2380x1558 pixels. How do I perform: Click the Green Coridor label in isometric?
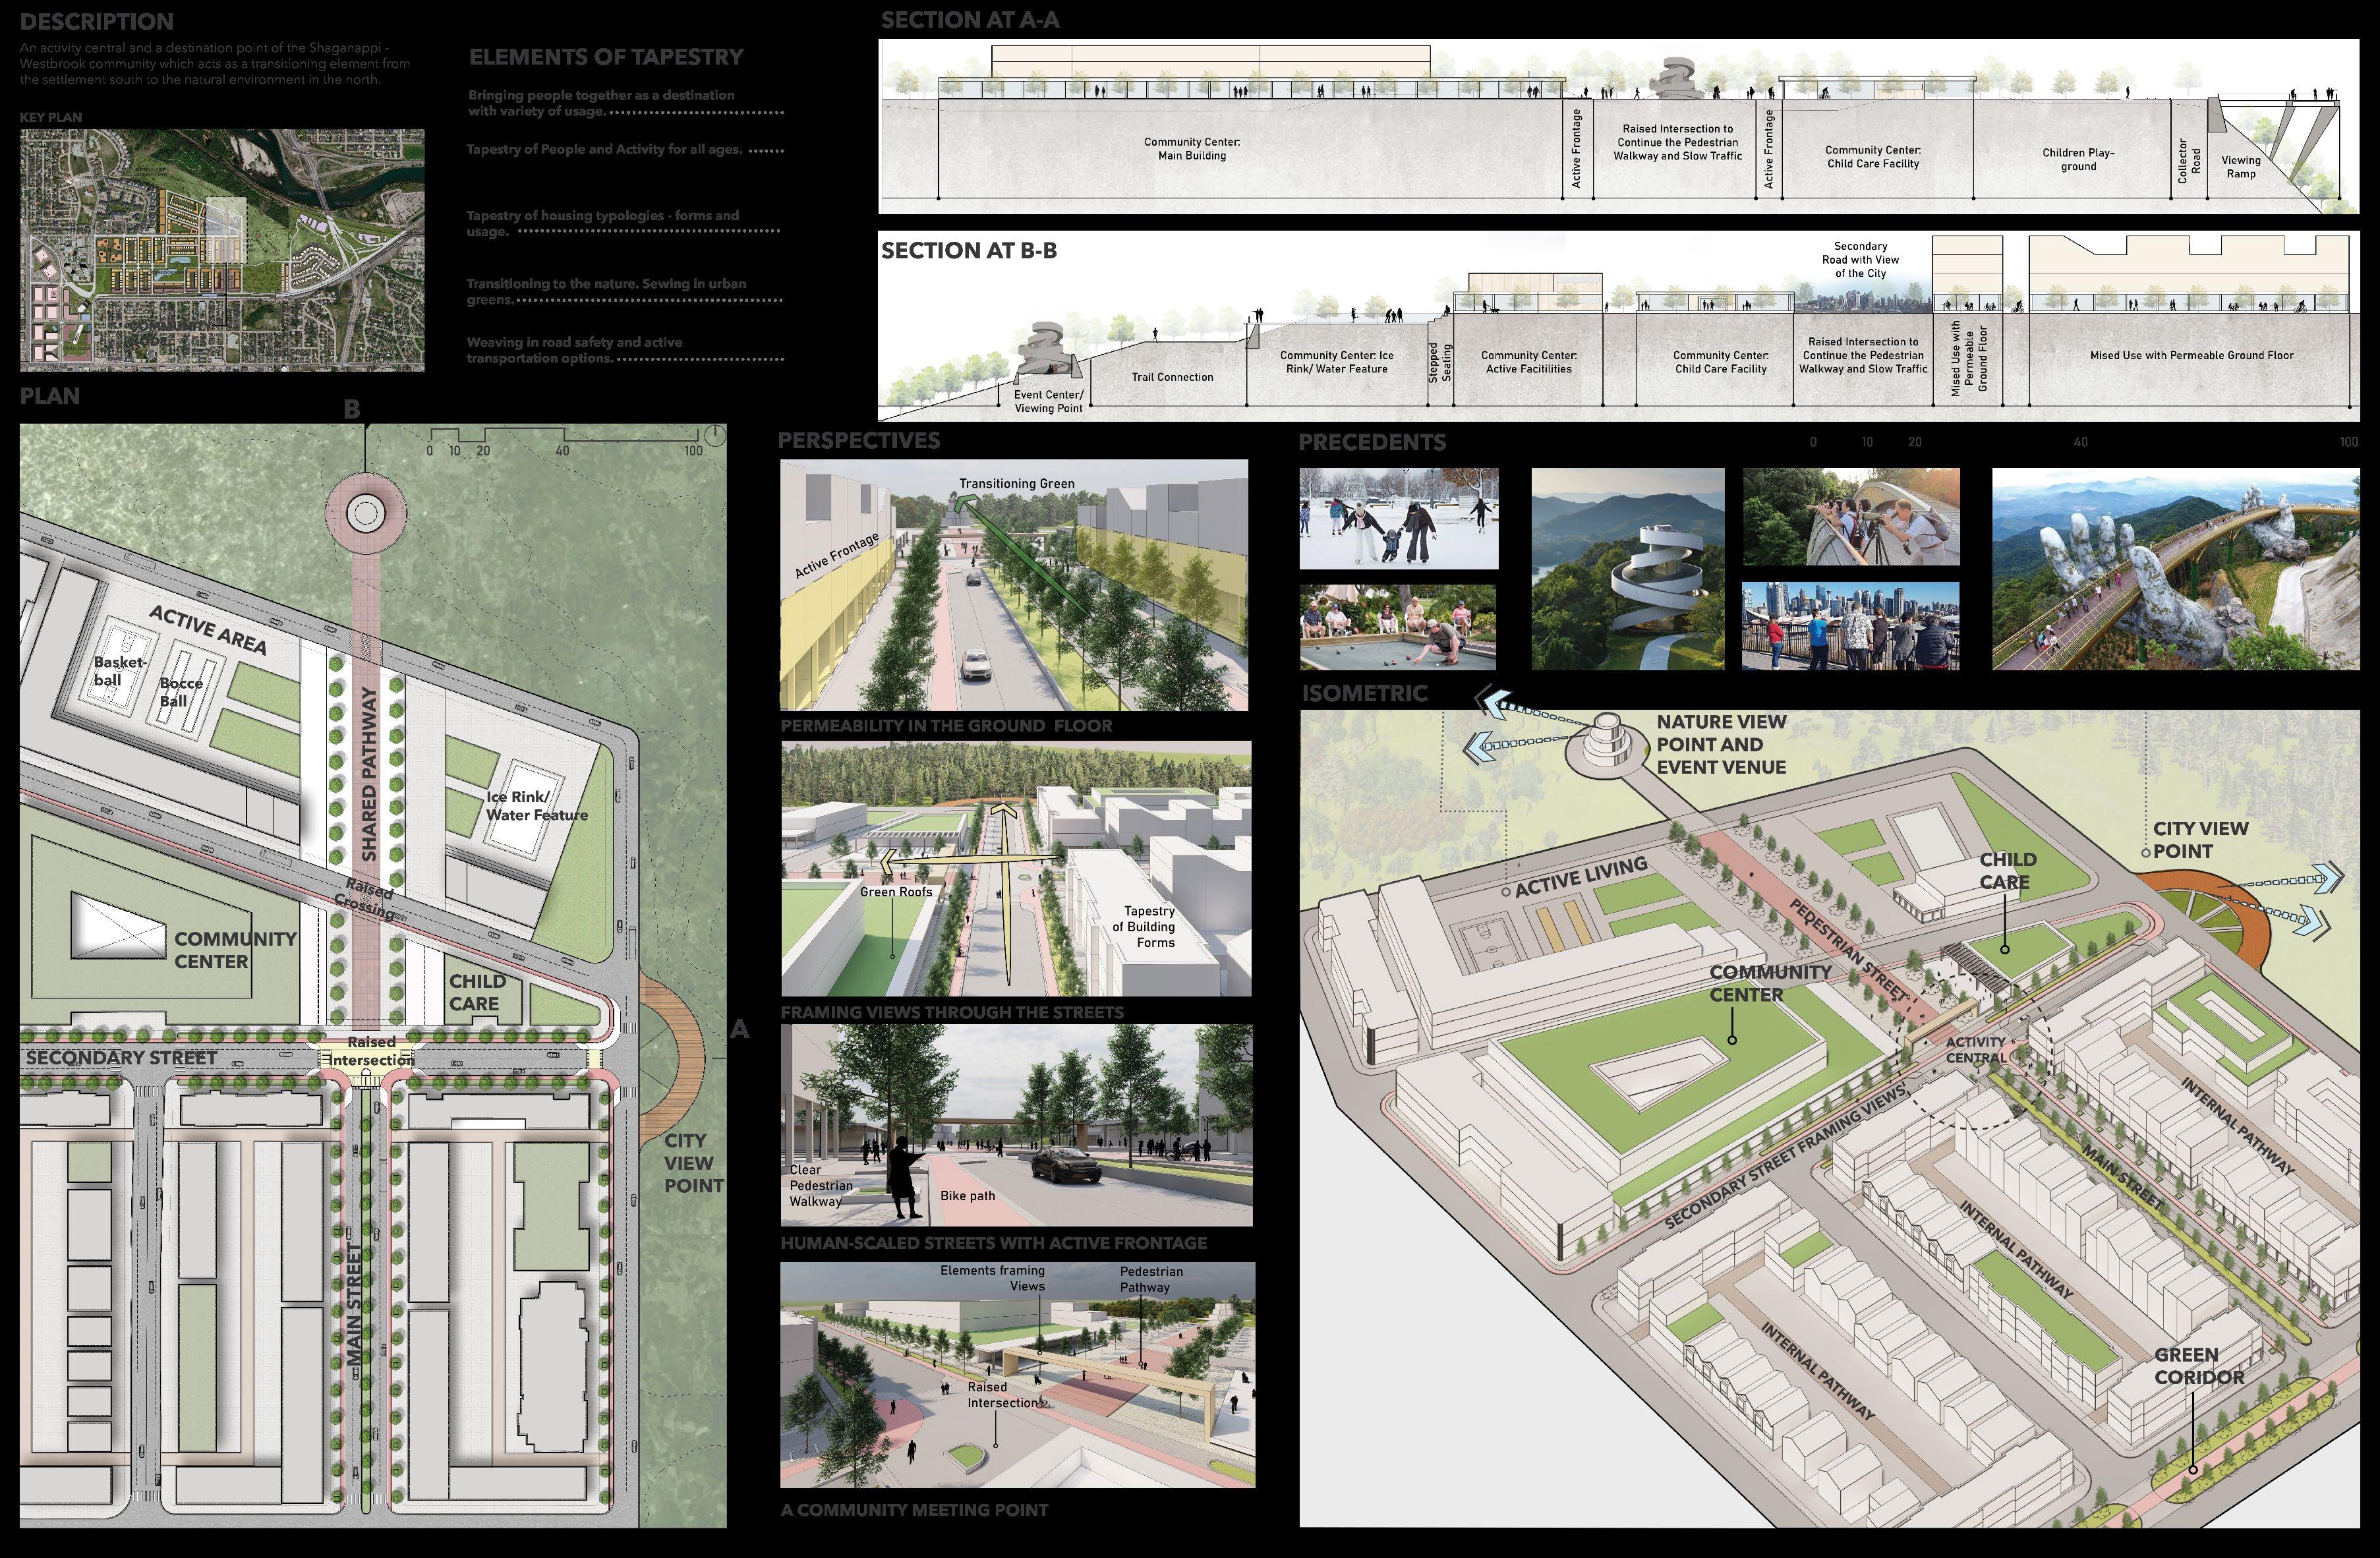click(x=2199, y=1366)
